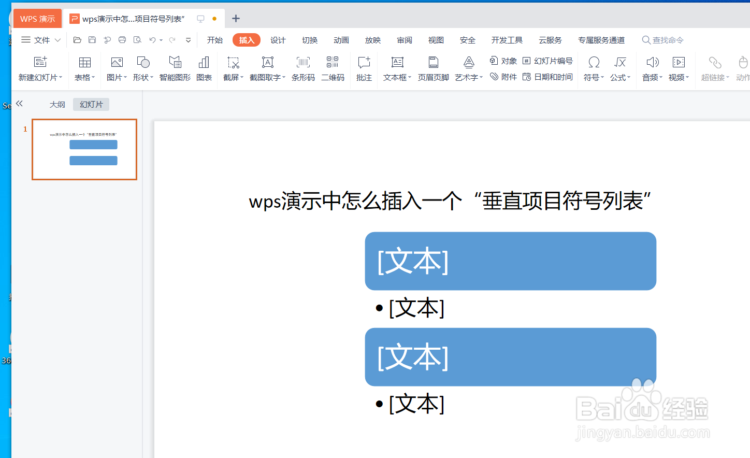This screenshot has height=458, width=750.
Task: Insert Slide Number (幻灯片编号)
Action: coord(547,61)
